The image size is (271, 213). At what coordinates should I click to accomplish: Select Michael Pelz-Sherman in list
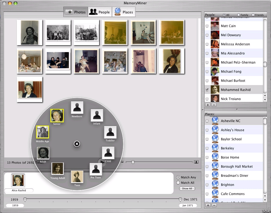(234, 62)
